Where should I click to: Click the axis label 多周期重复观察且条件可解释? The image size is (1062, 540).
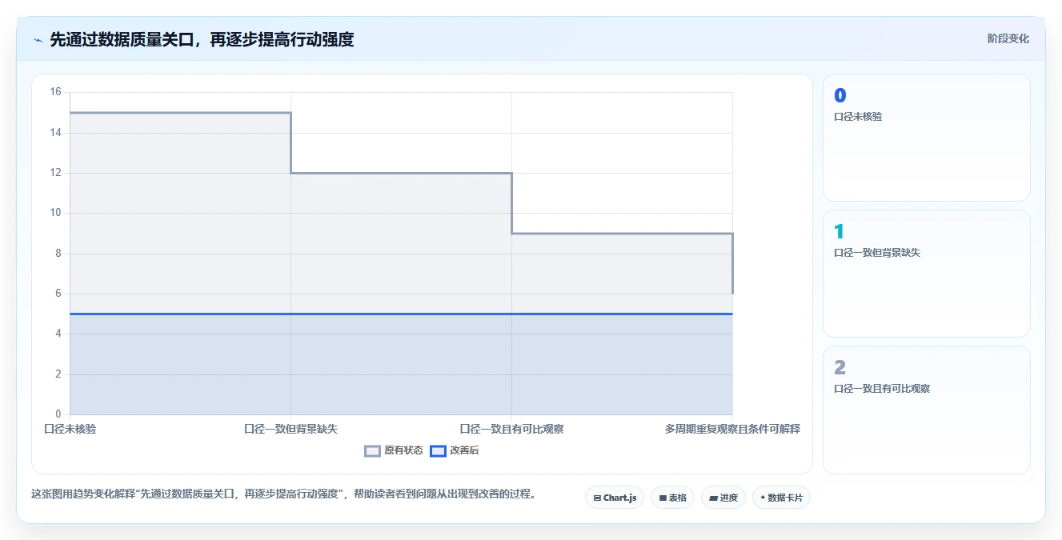732,429
